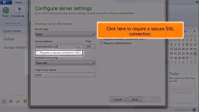Click the Logon user name field
199x112 pixels.
65,75
